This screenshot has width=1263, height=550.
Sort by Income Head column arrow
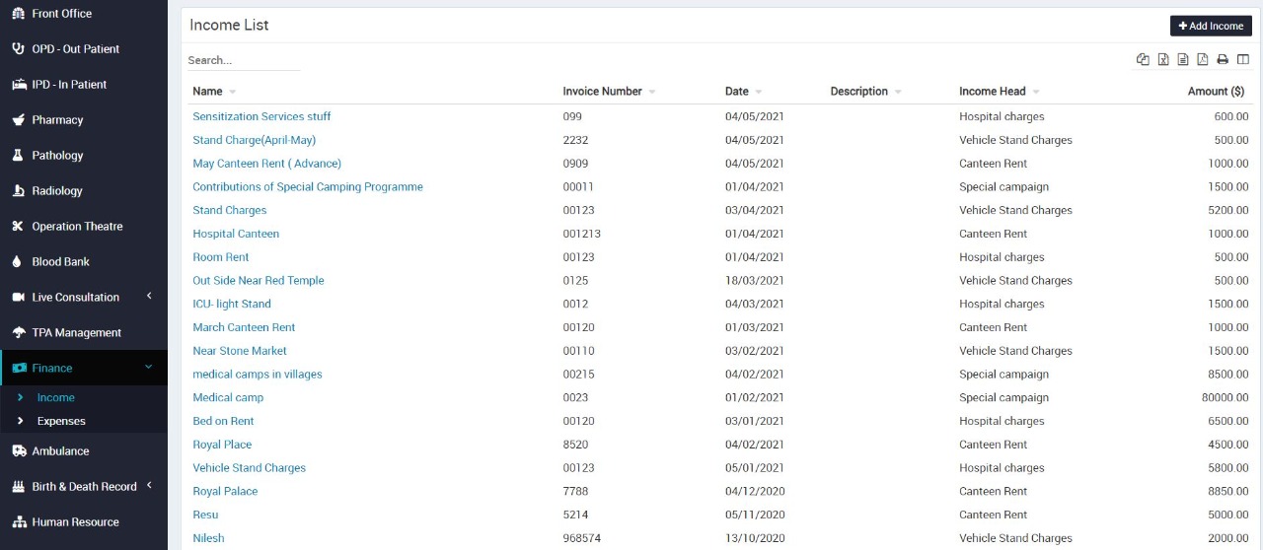tap(1036, 92)
